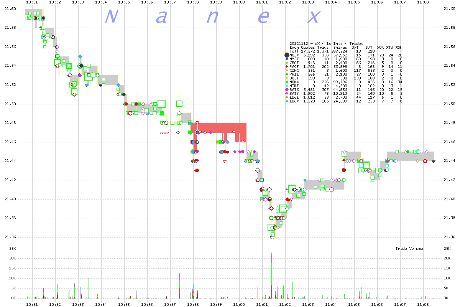460x307 pixels.
Task: Click the 'Totl' row total shares 287,224
Action: point(339,51)
